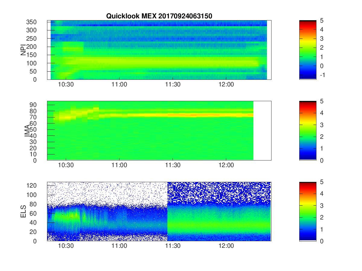
Task: Click the IMA plot's colorbar
Action: (308, 131)
